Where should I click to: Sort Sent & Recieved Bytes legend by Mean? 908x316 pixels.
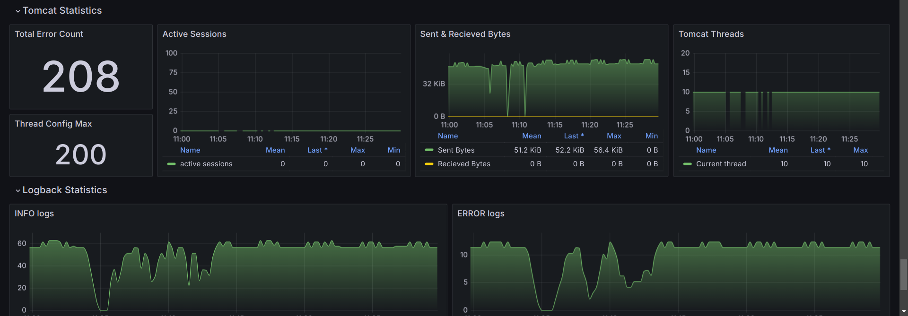click(532, 136)
